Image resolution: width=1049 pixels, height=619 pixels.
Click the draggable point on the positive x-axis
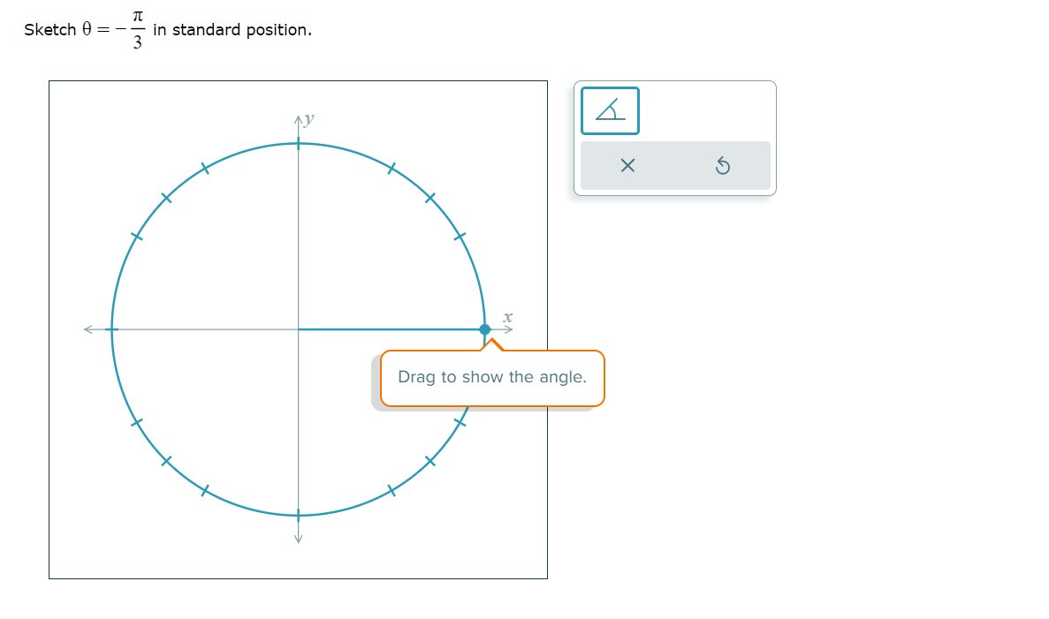[x=485, y=328]
